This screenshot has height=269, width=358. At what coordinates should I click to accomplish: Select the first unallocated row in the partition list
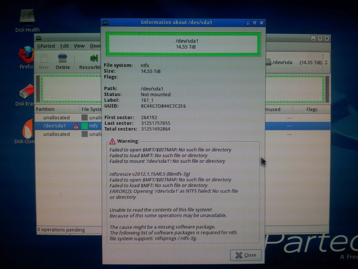56,118
